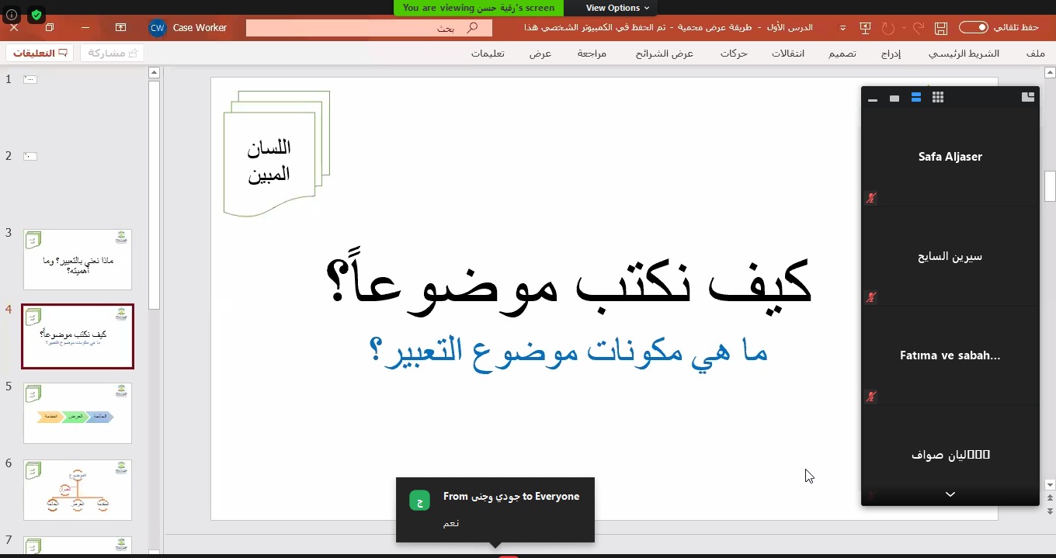Go to next slide double-arrow button
Screen dimensions: 1056x558
pos(1050,511)
